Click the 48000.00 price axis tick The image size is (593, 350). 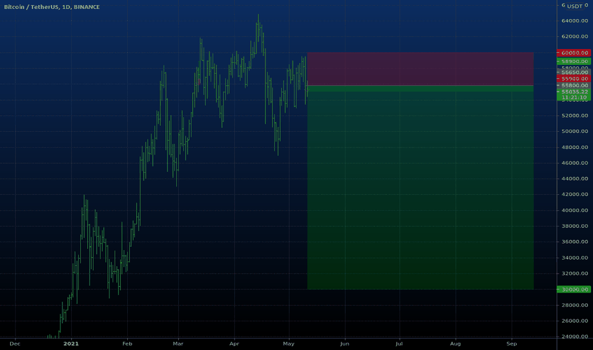(x=575, y=147)
